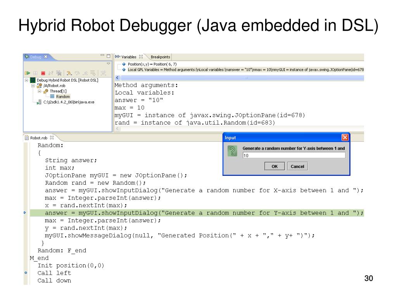Image resolution: width=397 pixels, height=298 pixels.
Task: Click the Variables view icon
Action: click(117, 57)
